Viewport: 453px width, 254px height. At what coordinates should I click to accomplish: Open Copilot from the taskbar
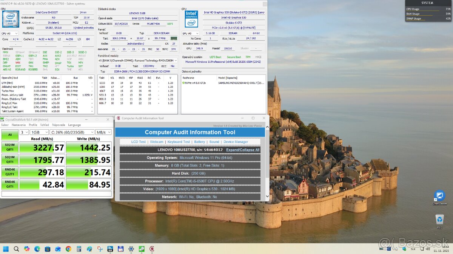tap(26, 249)
